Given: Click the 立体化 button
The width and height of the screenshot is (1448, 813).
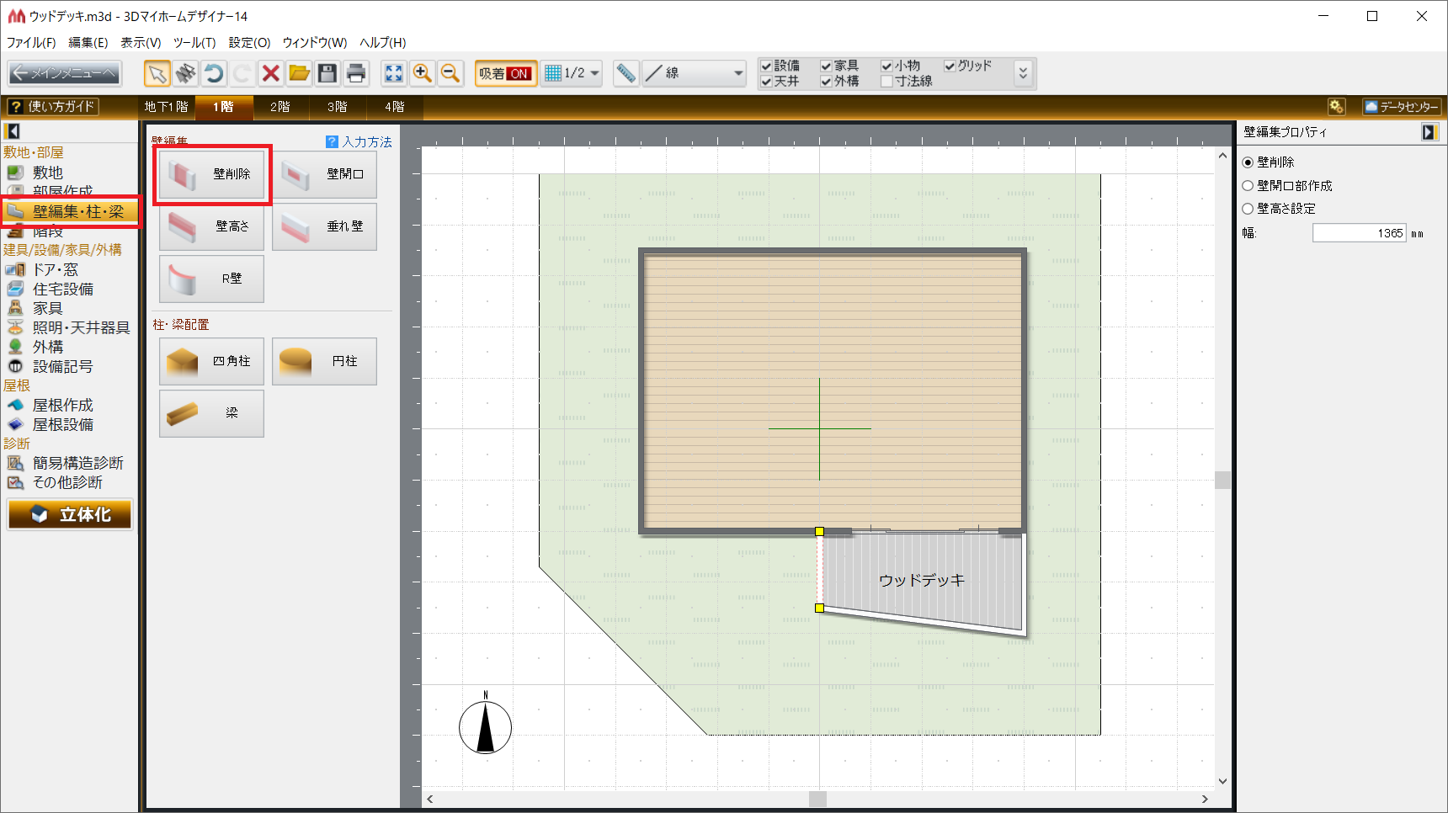Looking at the screenshot, I should point(70,514).
